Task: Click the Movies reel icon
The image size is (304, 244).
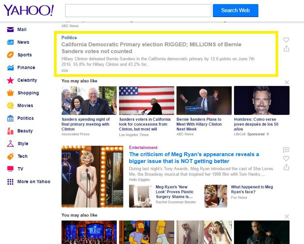Action: point(10,106)
